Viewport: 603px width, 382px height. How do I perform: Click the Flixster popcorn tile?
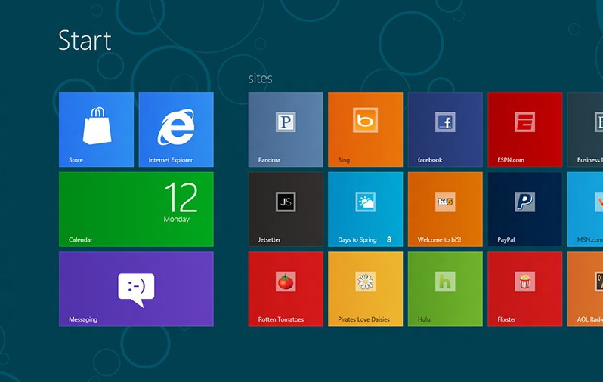524,289
